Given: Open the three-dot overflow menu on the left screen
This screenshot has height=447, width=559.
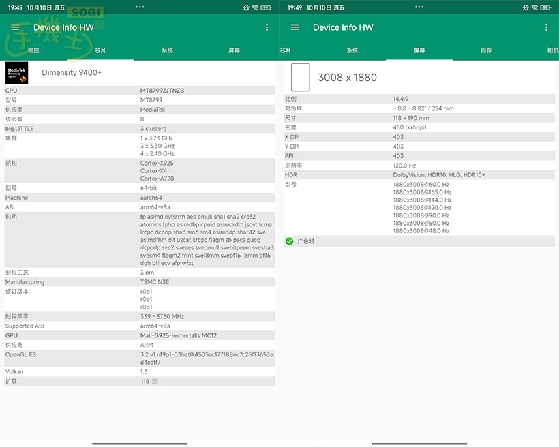Looking at the screenshot, I should [268, 27].
